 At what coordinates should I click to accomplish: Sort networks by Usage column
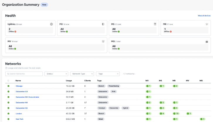[69, 80]
